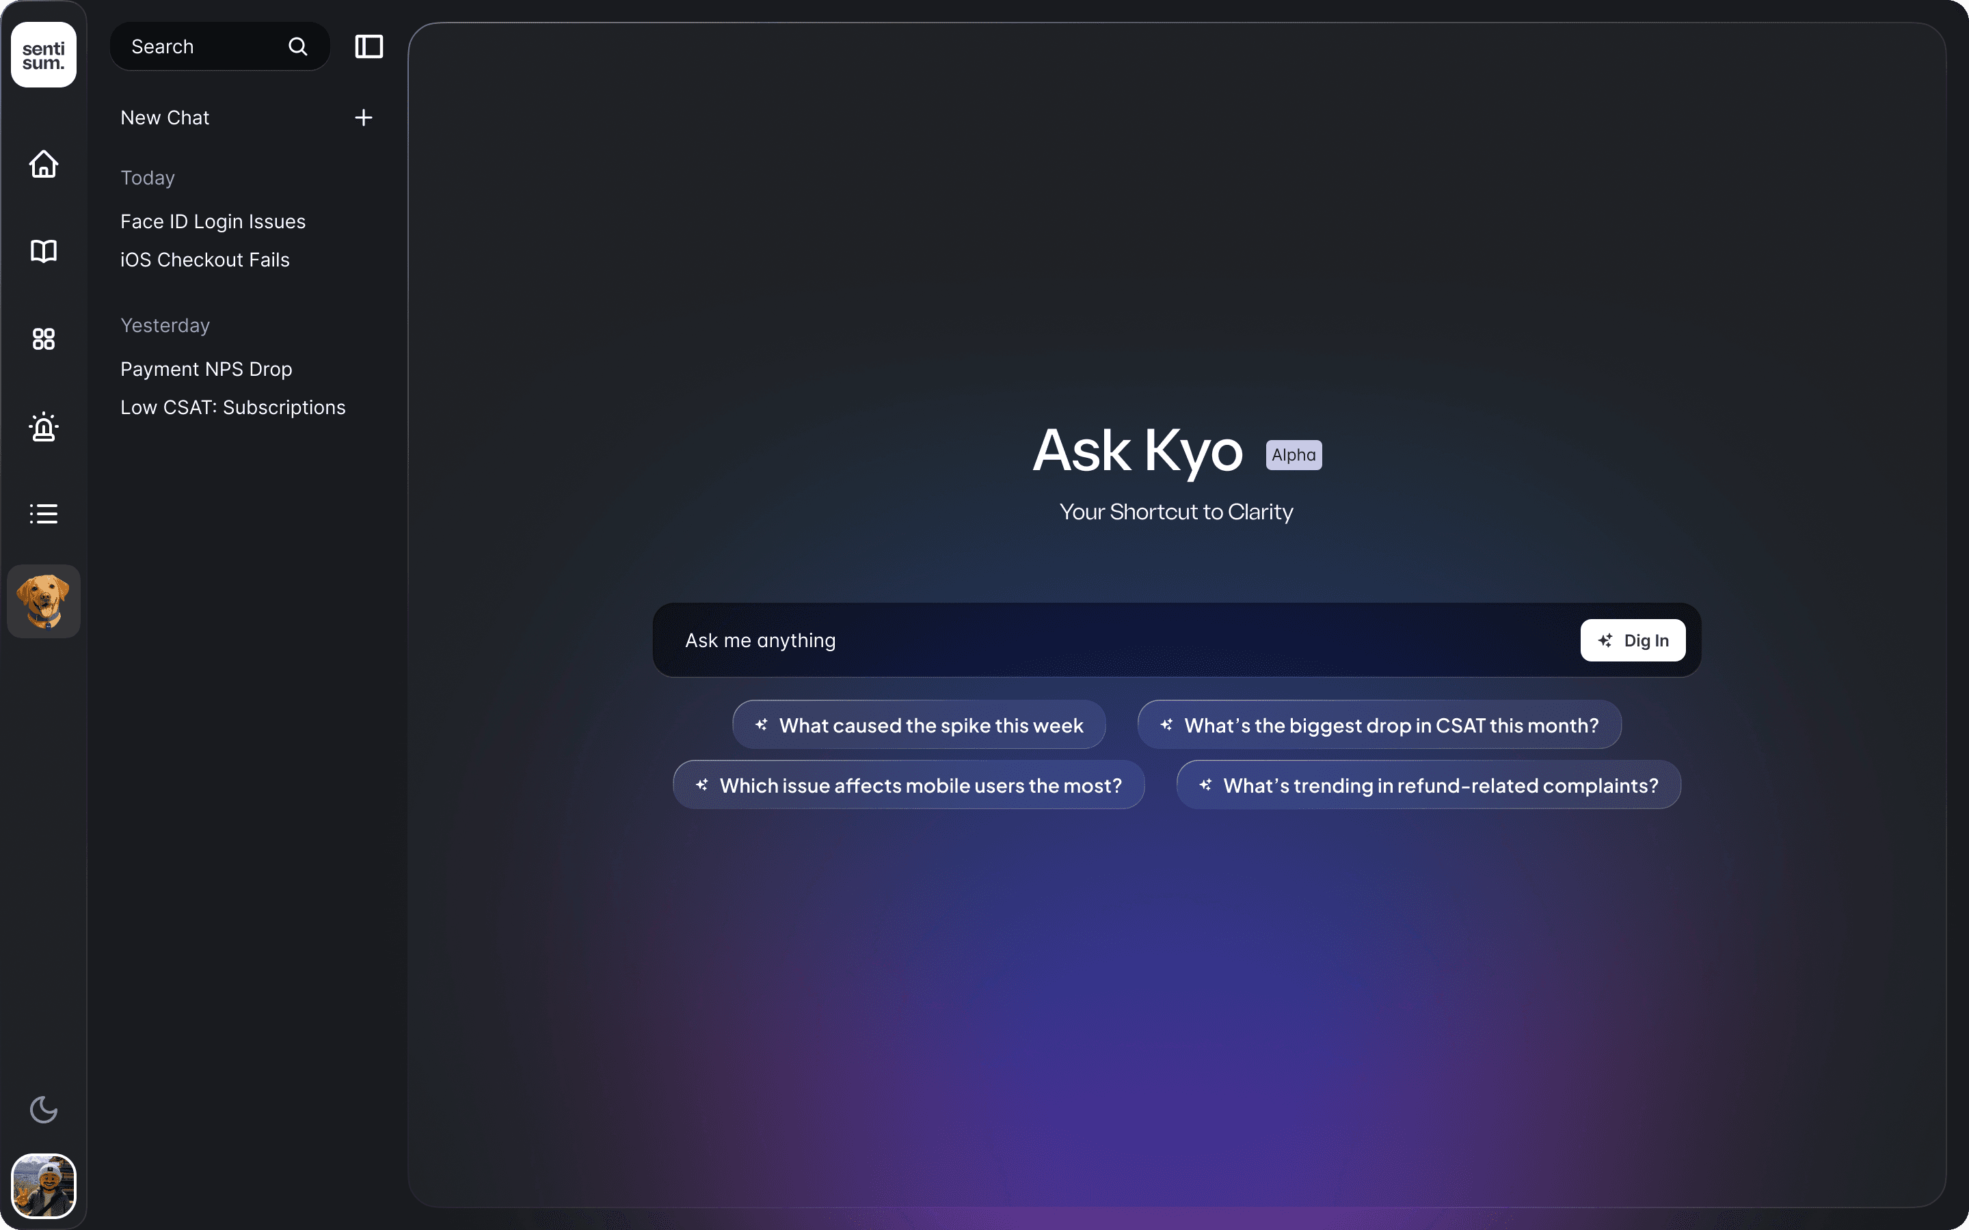Select "What caused the spike this week" suggestion
Viewport: 1969px width, 1230px height.
click(x=920, y=725)
